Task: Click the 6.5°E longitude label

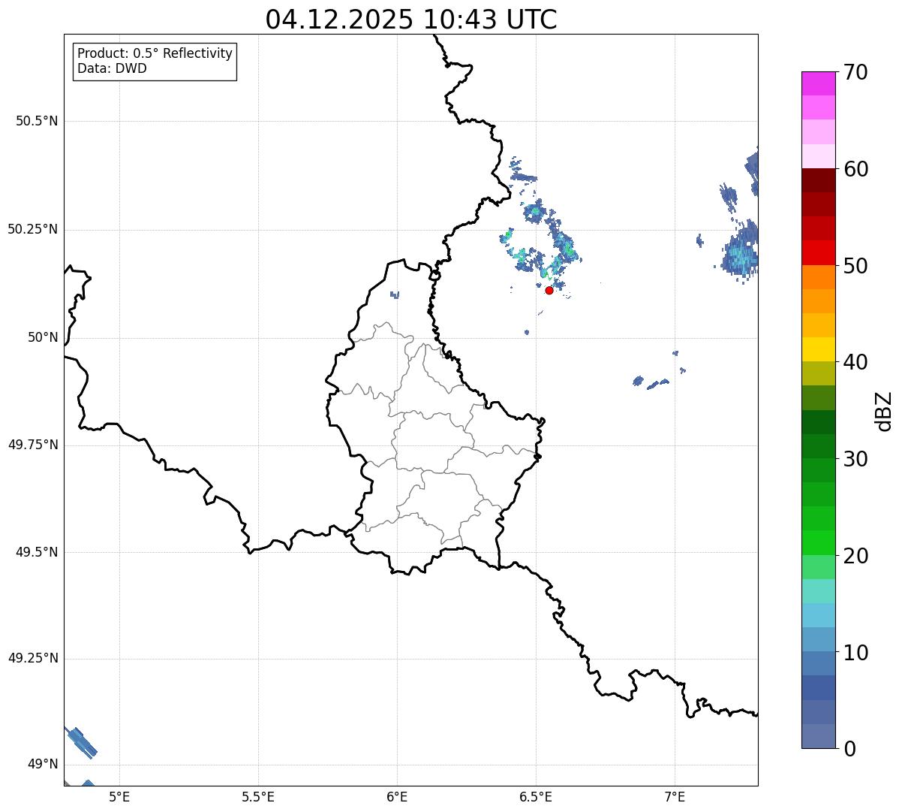Action: (536, 797)
